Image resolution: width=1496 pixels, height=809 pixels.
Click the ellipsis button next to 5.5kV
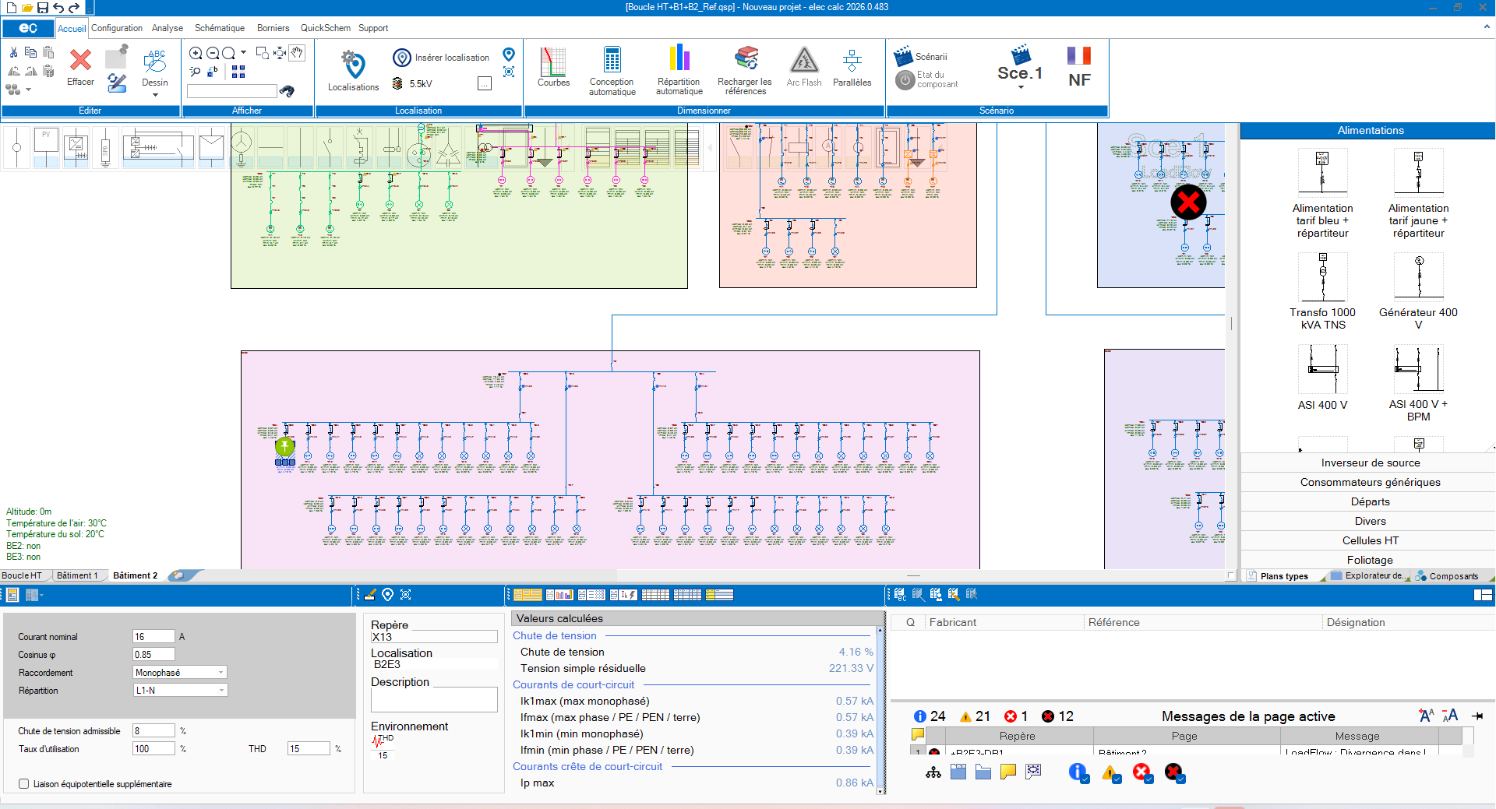485,83
